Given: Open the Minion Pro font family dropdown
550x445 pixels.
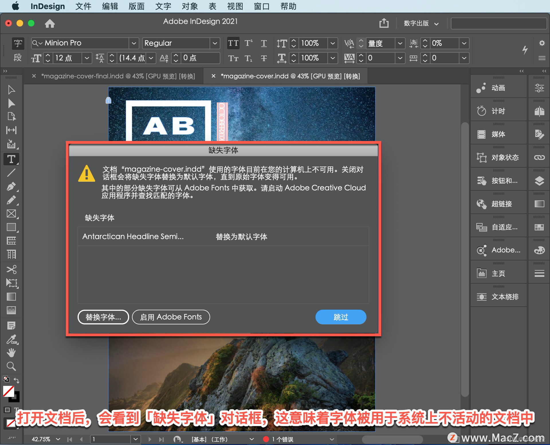Looking at the screenshot, I should click(133, 43).
